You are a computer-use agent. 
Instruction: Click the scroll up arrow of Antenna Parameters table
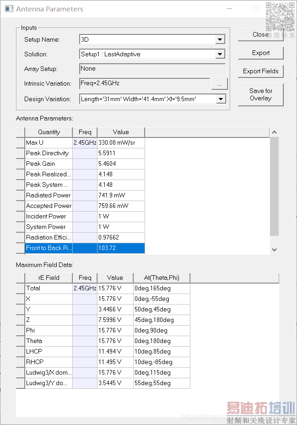pyautogui.click(x=274, y=132)
